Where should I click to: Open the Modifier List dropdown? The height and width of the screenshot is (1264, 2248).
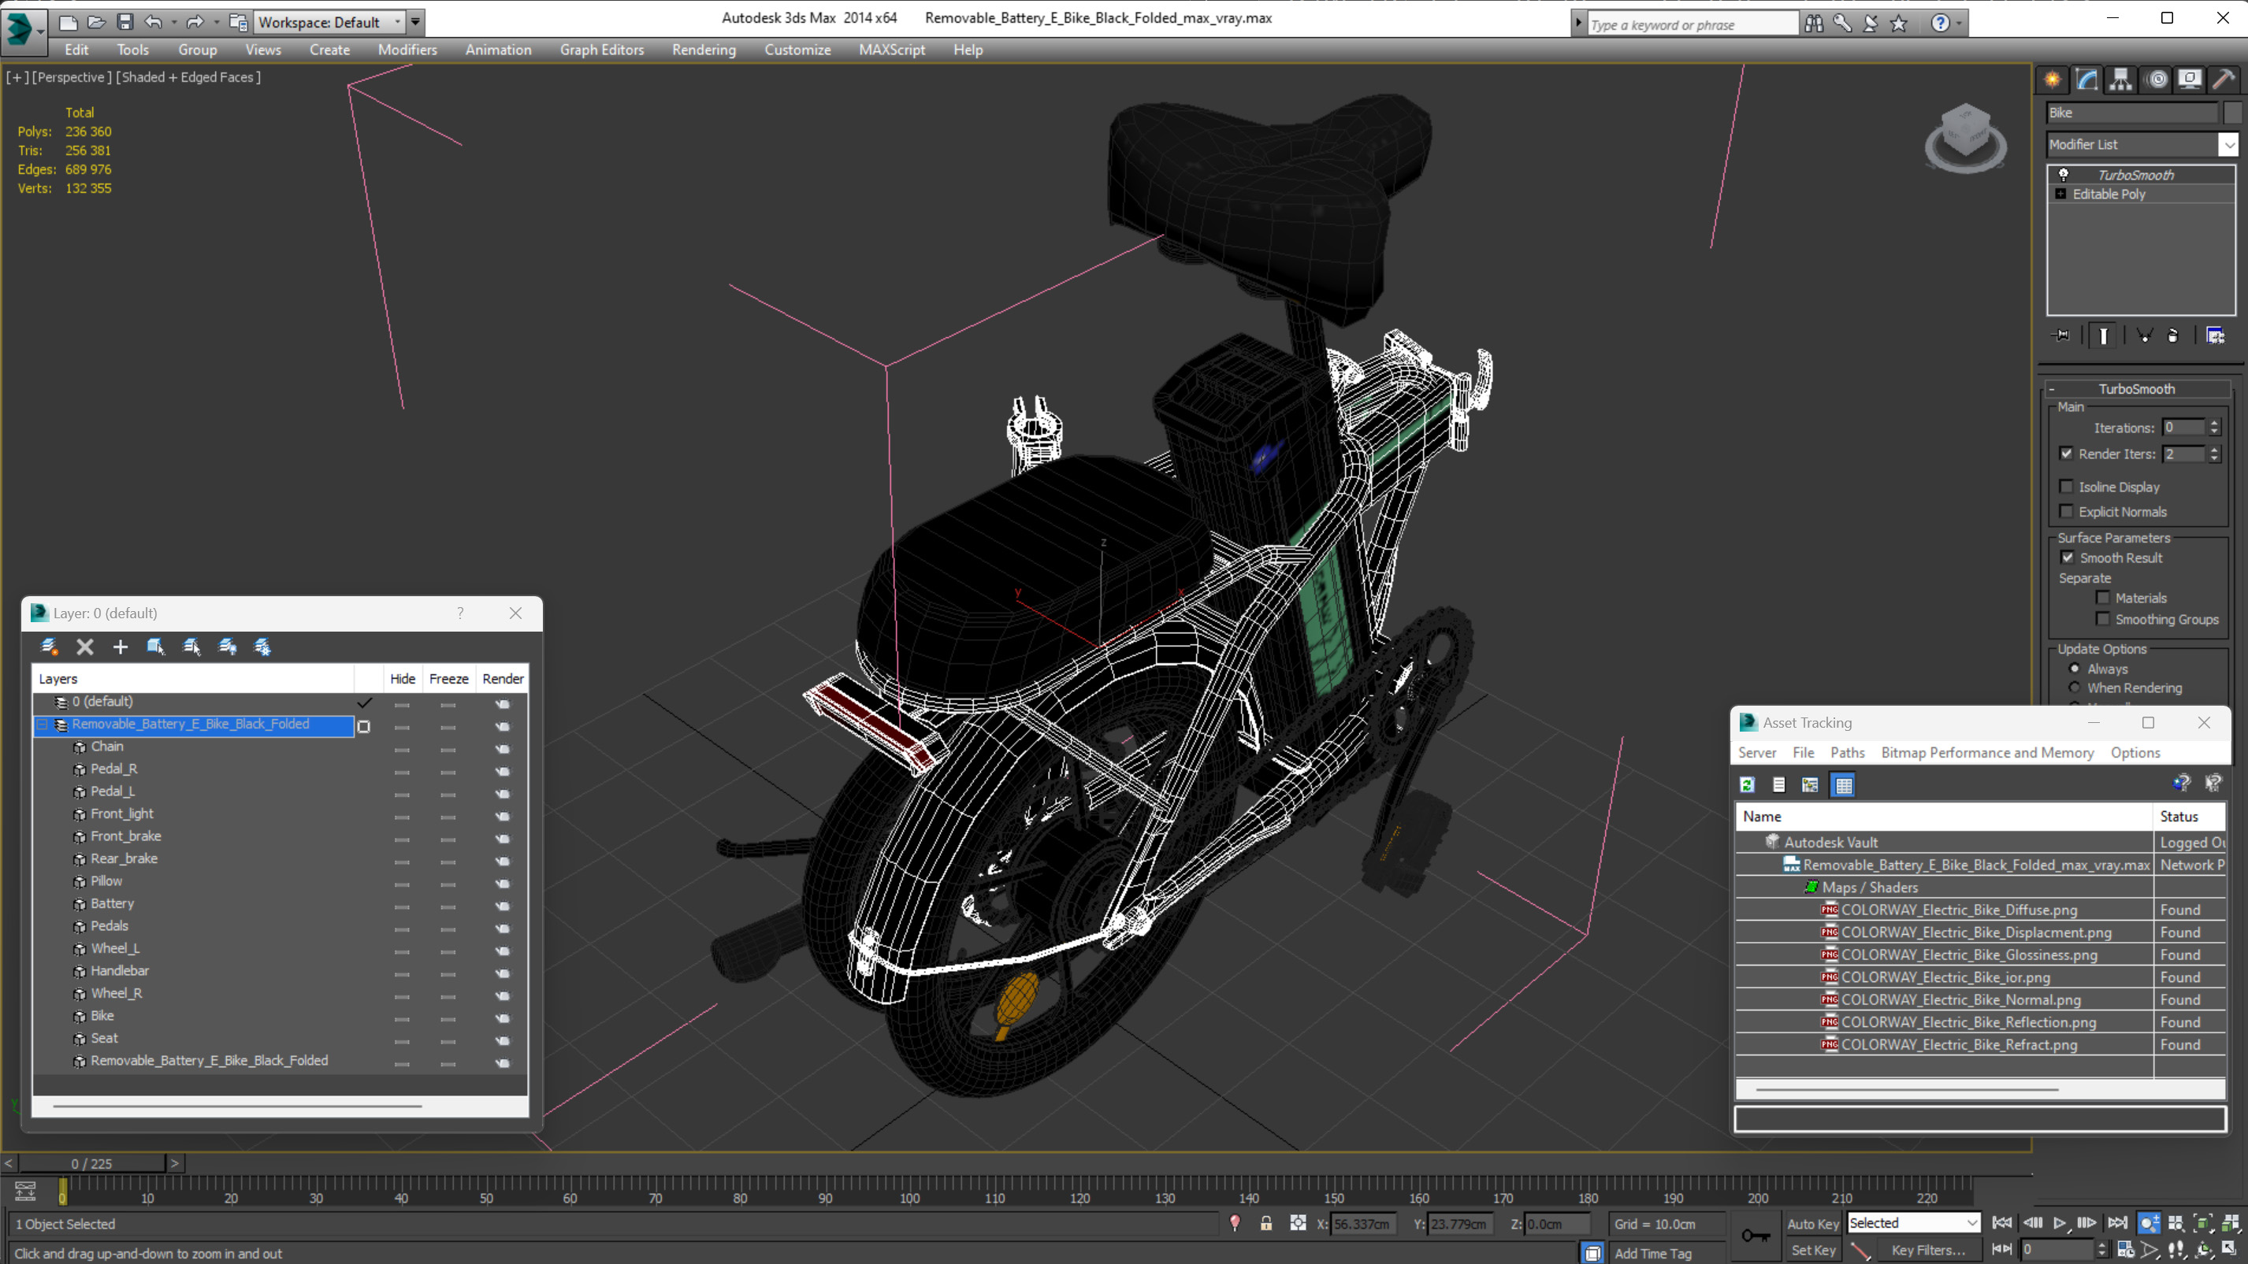[x=2229, y=144]
